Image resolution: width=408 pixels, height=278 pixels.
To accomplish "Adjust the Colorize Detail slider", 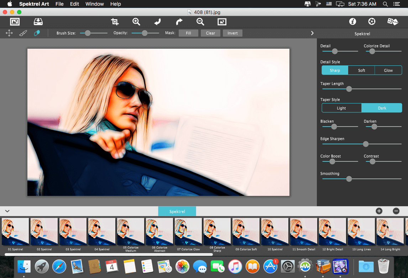I will (x=372, y=51).
